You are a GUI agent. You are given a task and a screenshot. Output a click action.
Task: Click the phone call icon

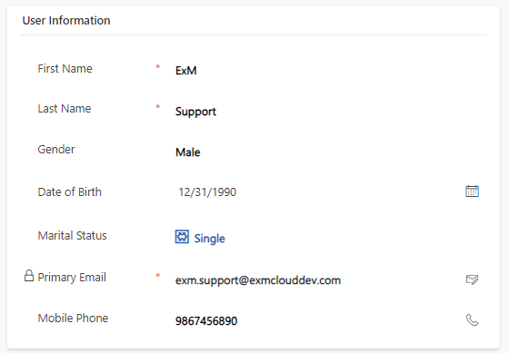(472, 320)
